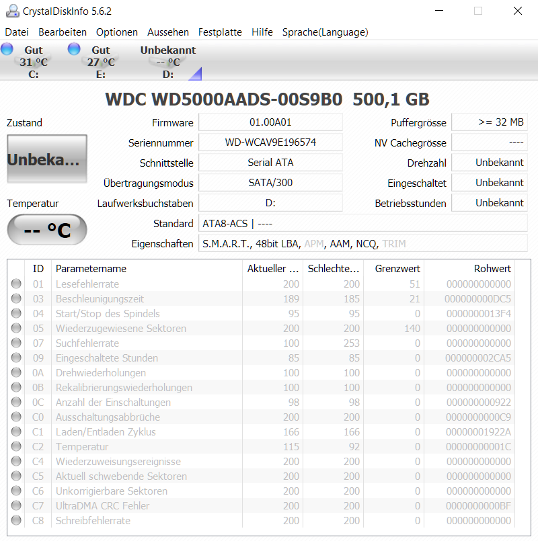Viewport: 538px width, 541px height.
Task: Select the Eingeschaltete Stunden parameter name
Action: (x=107, y=358)
